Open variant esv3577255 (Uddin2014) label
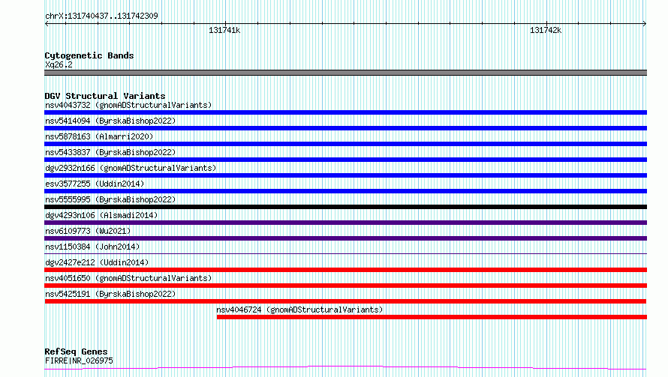668x377 pixels. [95, 184]
